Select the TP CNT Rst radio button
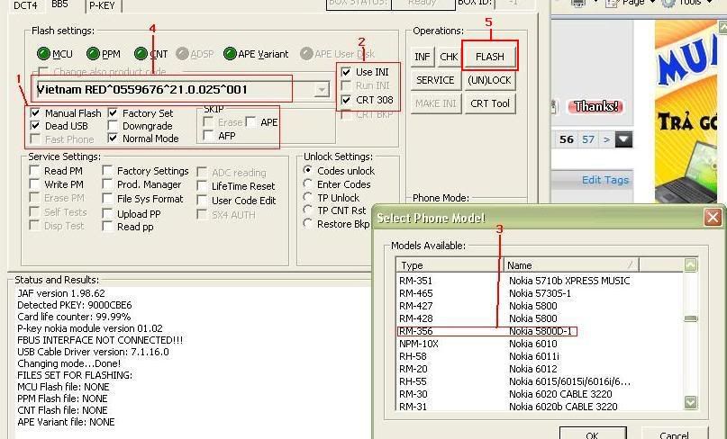The image size is (727, 439). point(307,211)
